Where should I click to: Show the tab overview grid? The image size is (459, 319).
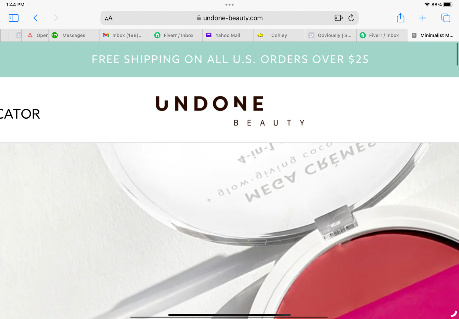(446, 18)
